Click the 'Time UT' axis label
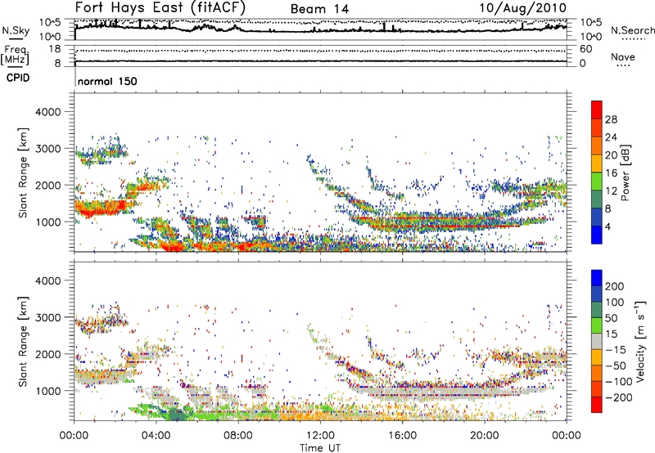 320,448
